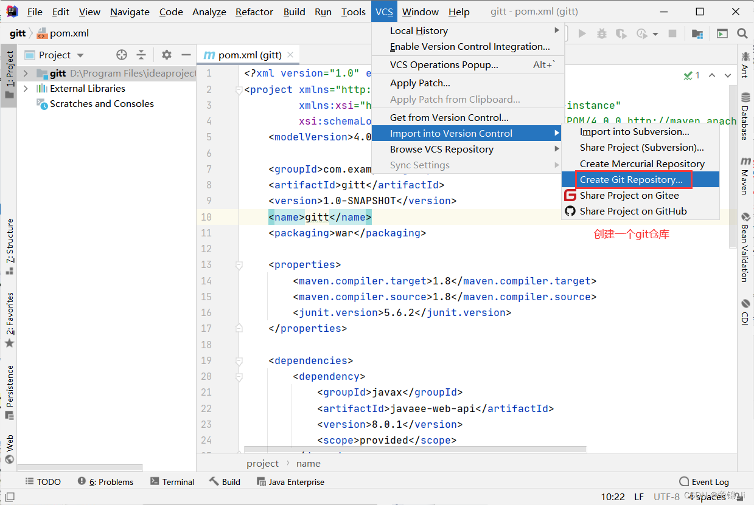Open the Database tool window

(x=744, y=116)
